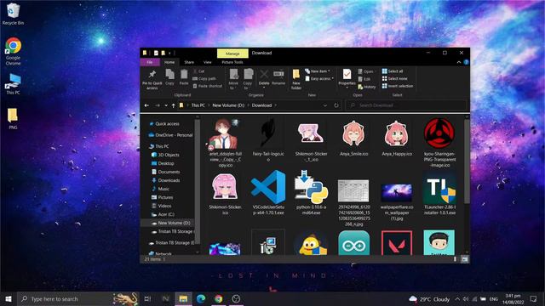545x306 pixels.
Task: Click Copy path in the ribbon
Action: pos(204,79)
